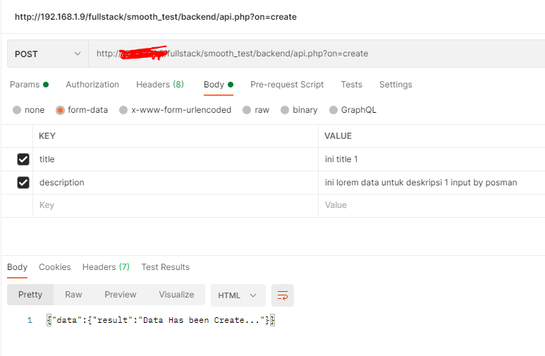Click the description value 'ini lorem data' cell
Viewport: 545px width, 356px height.
click(431, 183)
